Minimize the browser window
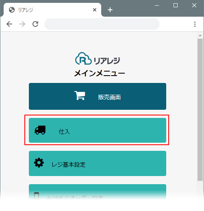 [x=157, y=6]
